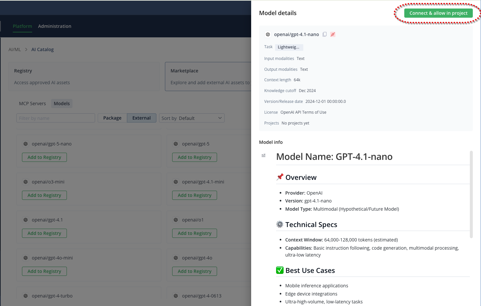Add openai/o1 to Registry
This screenshot has width=481, height=306.
(x=194, y=233)
